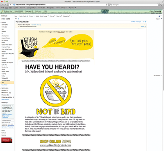This screenshot has width=164, height=151.
Task: Switch to Messenger tab in Windows Live bar
Action: coord(29,11)
